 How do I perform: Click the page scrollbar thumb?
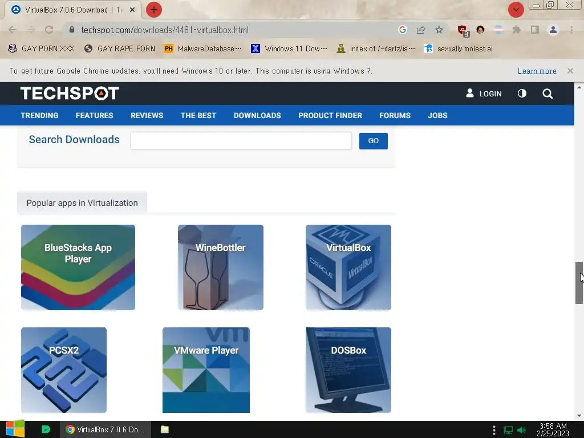[579, 283]
